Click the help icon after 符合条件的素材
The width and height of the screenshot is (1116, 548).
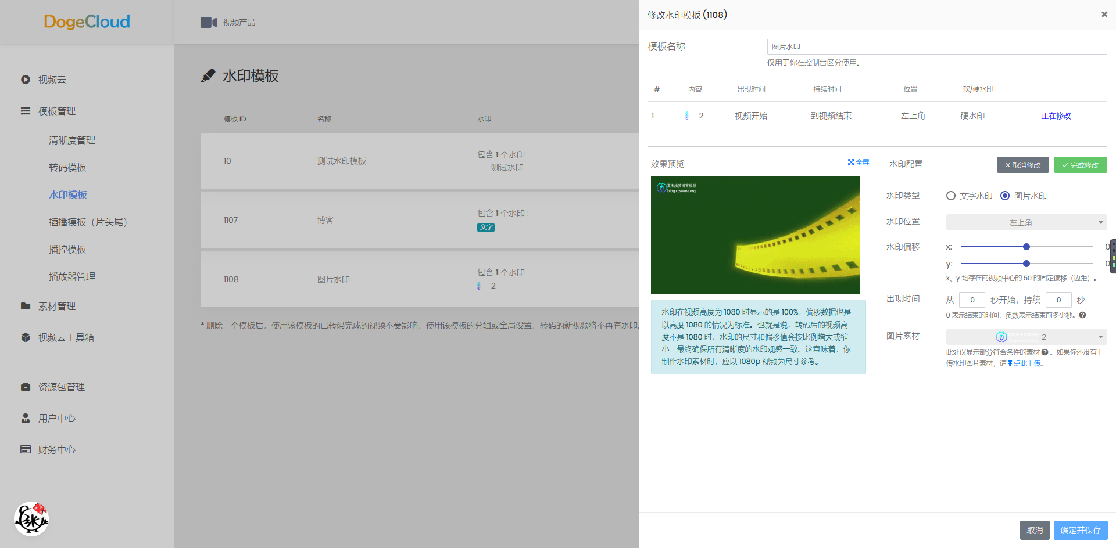(1045, 352)
